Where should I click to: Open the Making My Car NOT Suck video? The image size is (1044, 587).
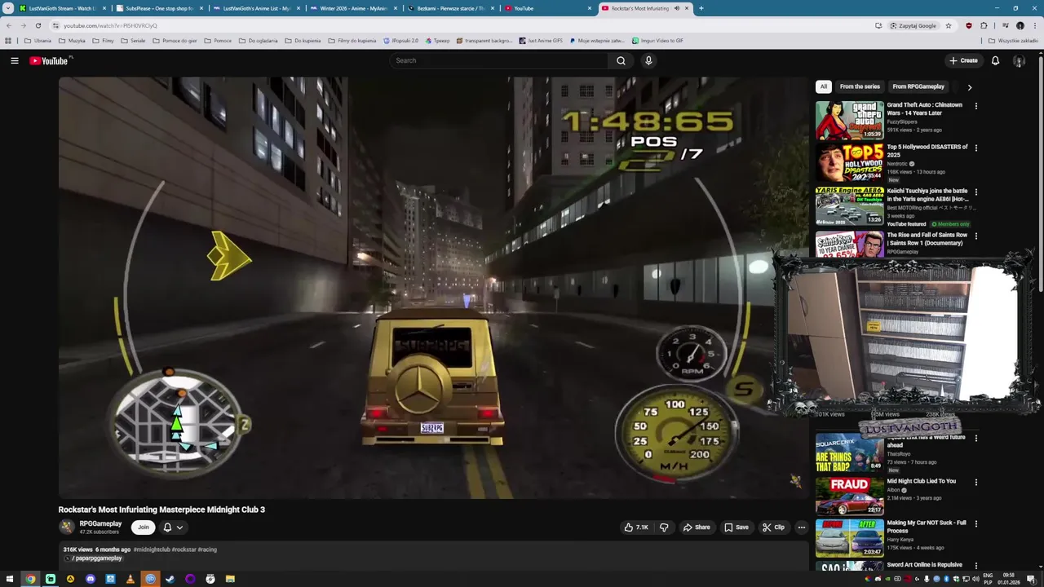(x=927, y=527)
